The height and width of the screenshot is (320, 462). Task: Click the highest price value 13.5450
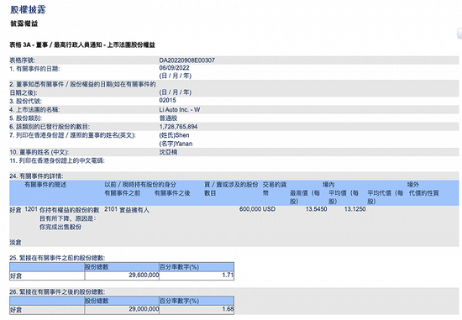point(317,209)
